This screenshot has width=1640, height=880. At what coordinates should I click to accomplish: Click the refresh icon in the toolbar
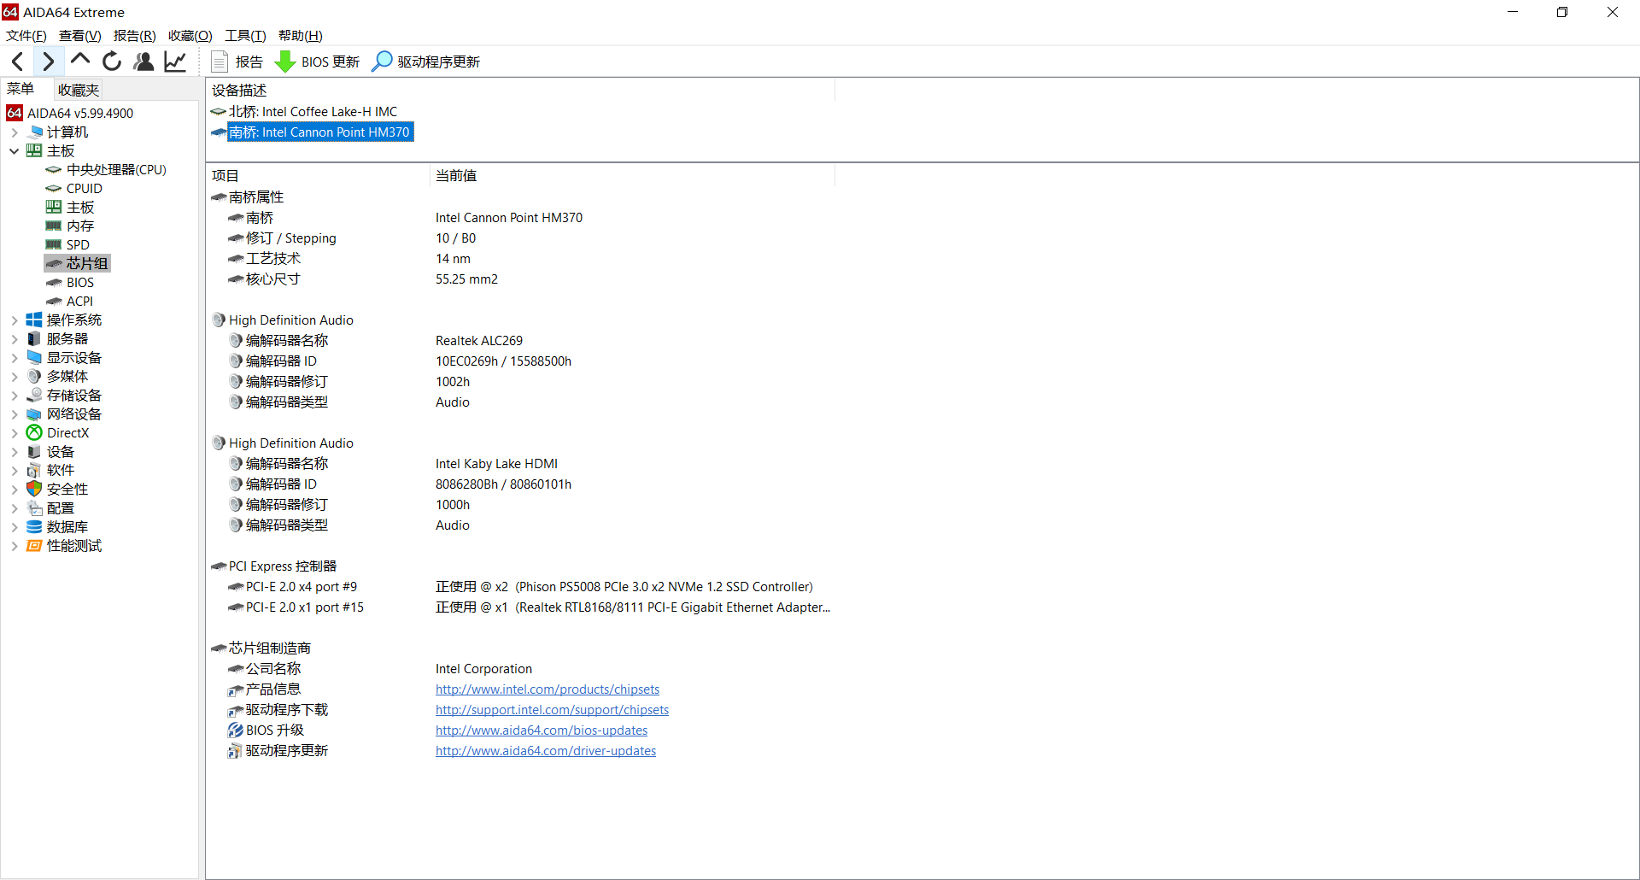point(112,62)
